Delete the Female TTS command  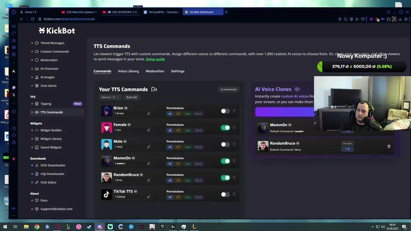pyautogui.click(x=234, y=127)
